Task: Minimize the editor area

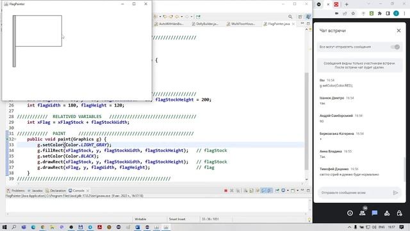Action: pyautogui.click(x=302, y=24)
